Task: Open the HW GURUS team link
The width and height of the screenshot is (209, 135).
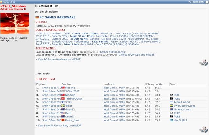Action: 180,120
